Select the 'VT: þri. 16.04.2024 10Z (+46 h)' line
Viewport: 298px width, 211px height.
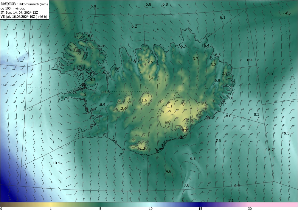tap(24, 16)
